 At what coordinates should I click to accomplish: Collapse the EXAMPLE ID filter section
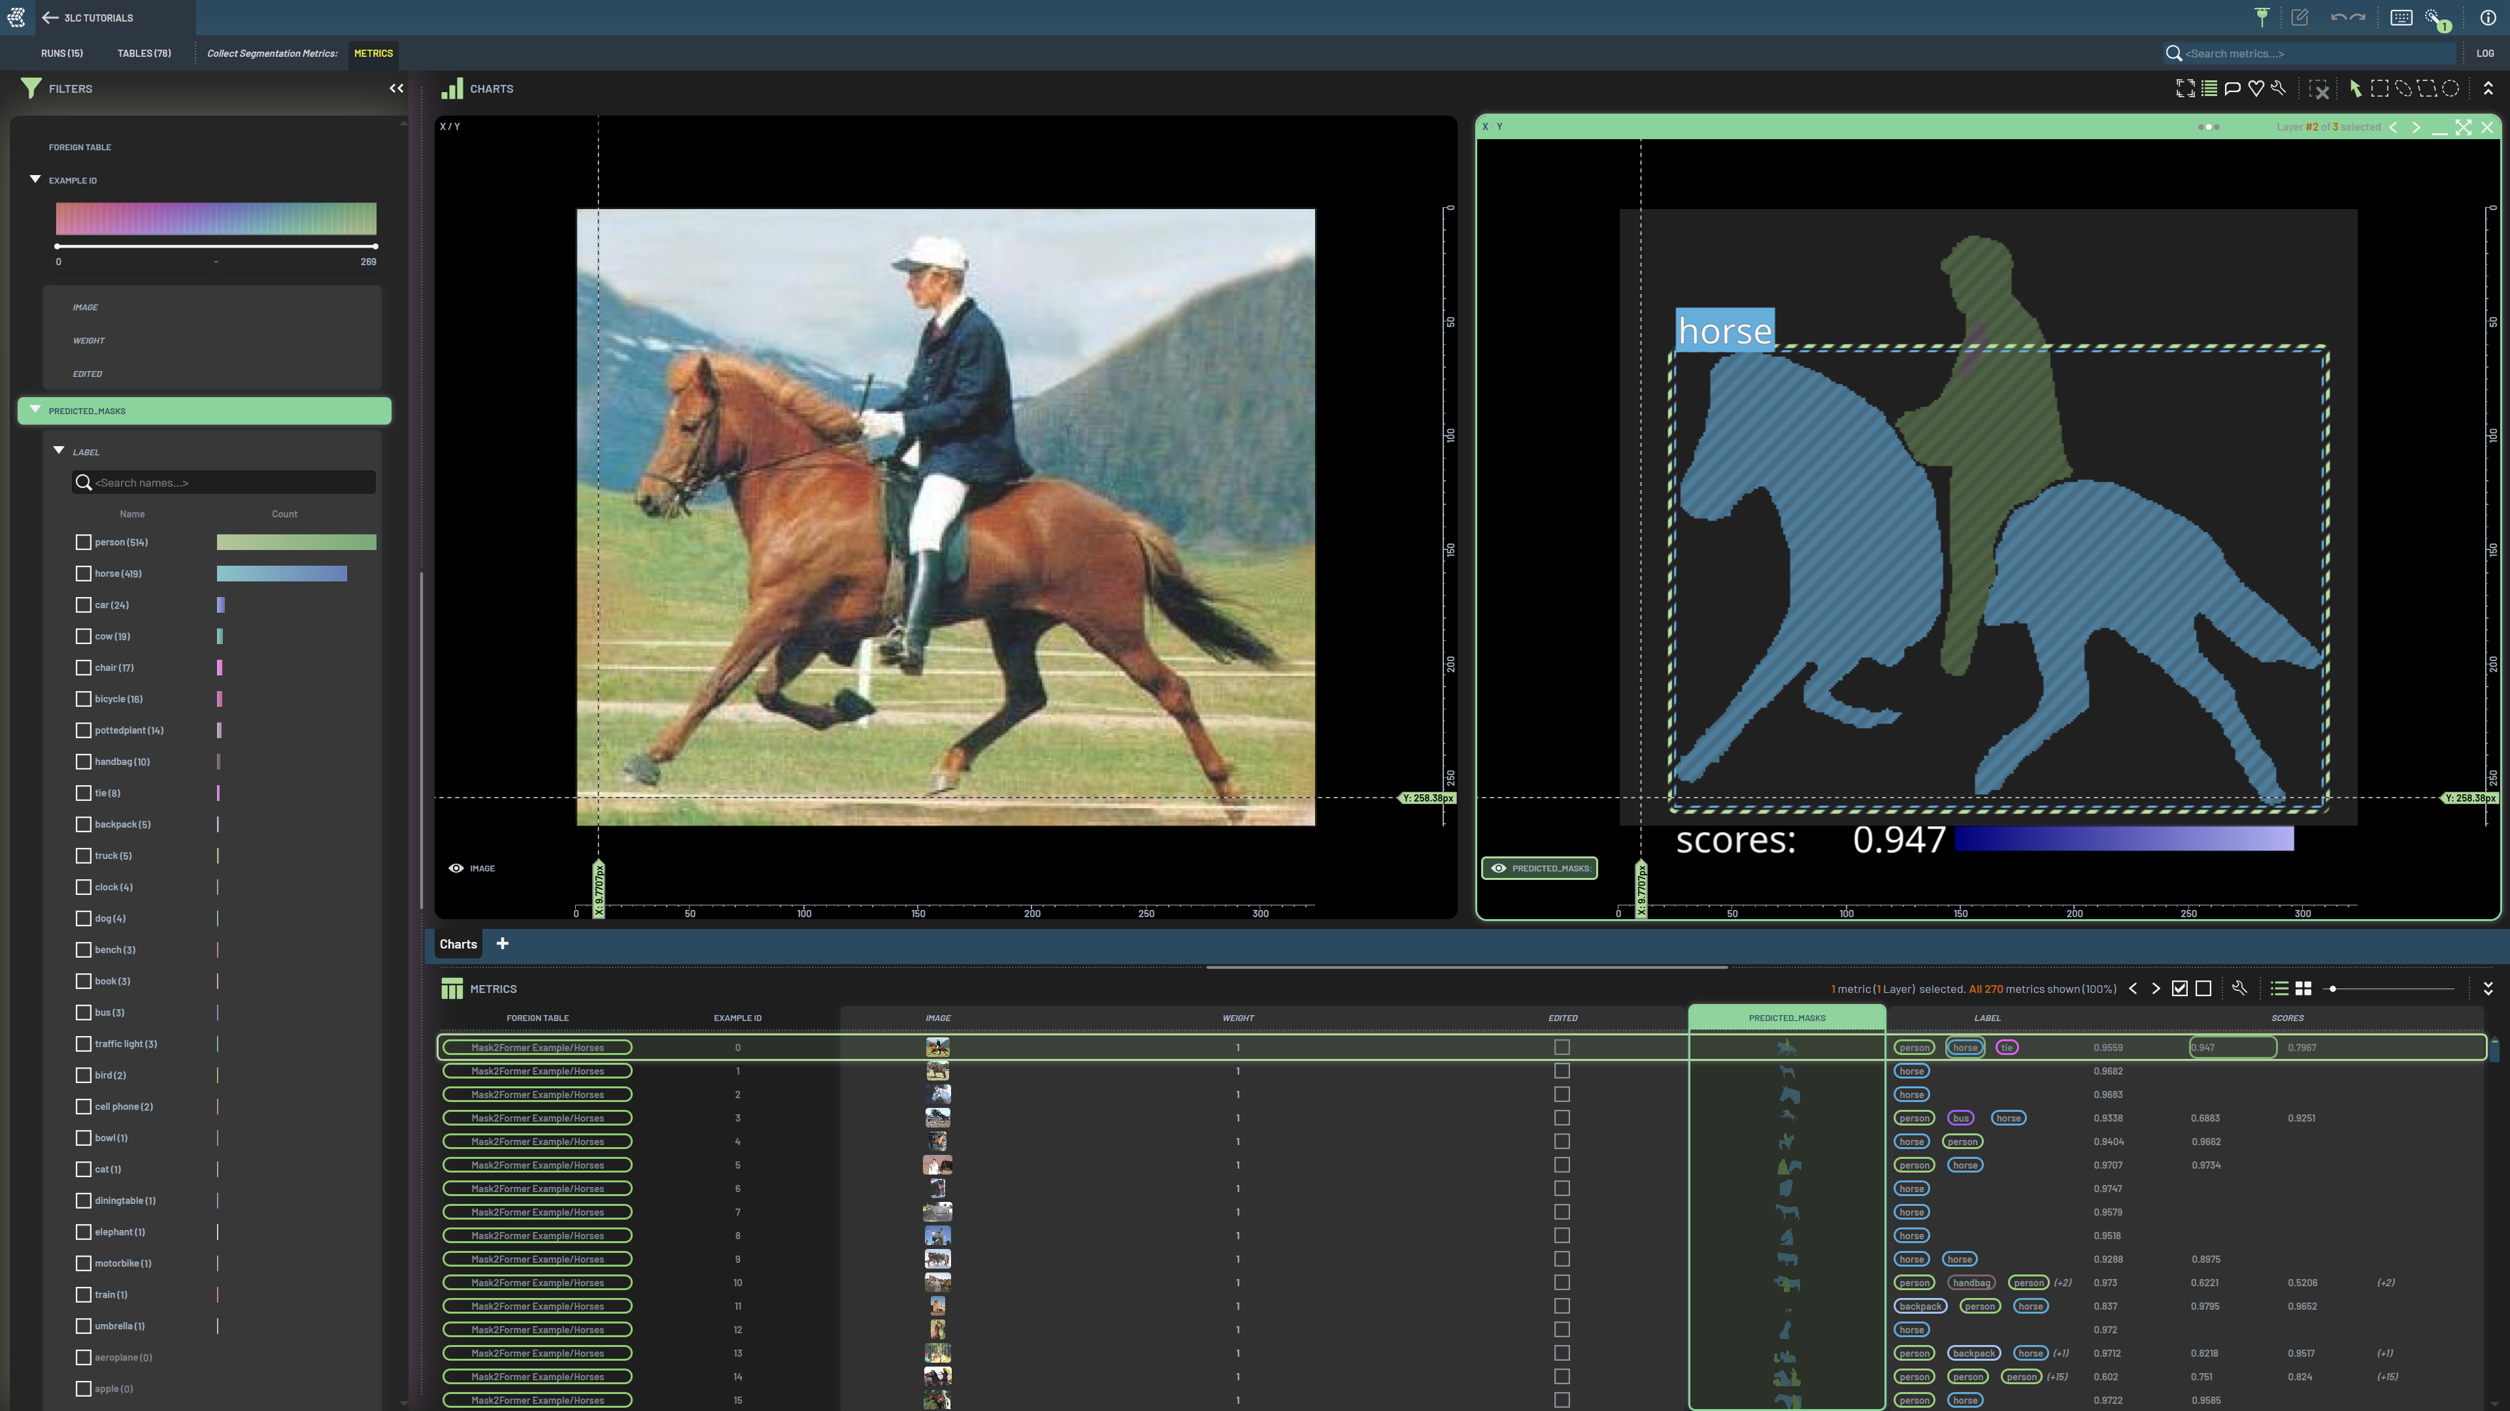pyautogui.click(x=35, y=179)
